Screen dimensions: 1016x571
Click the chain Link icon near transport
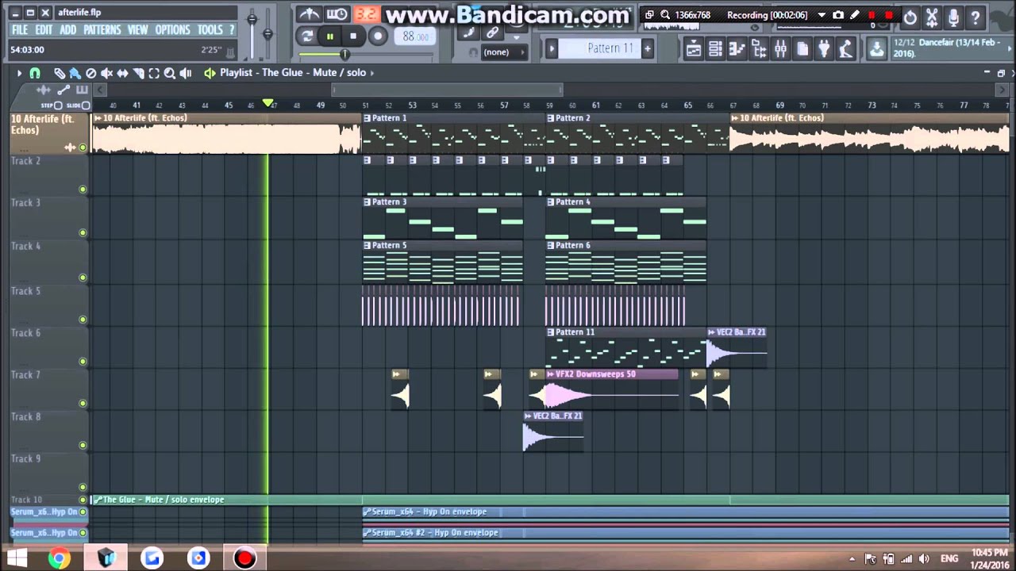click(492, 33)
